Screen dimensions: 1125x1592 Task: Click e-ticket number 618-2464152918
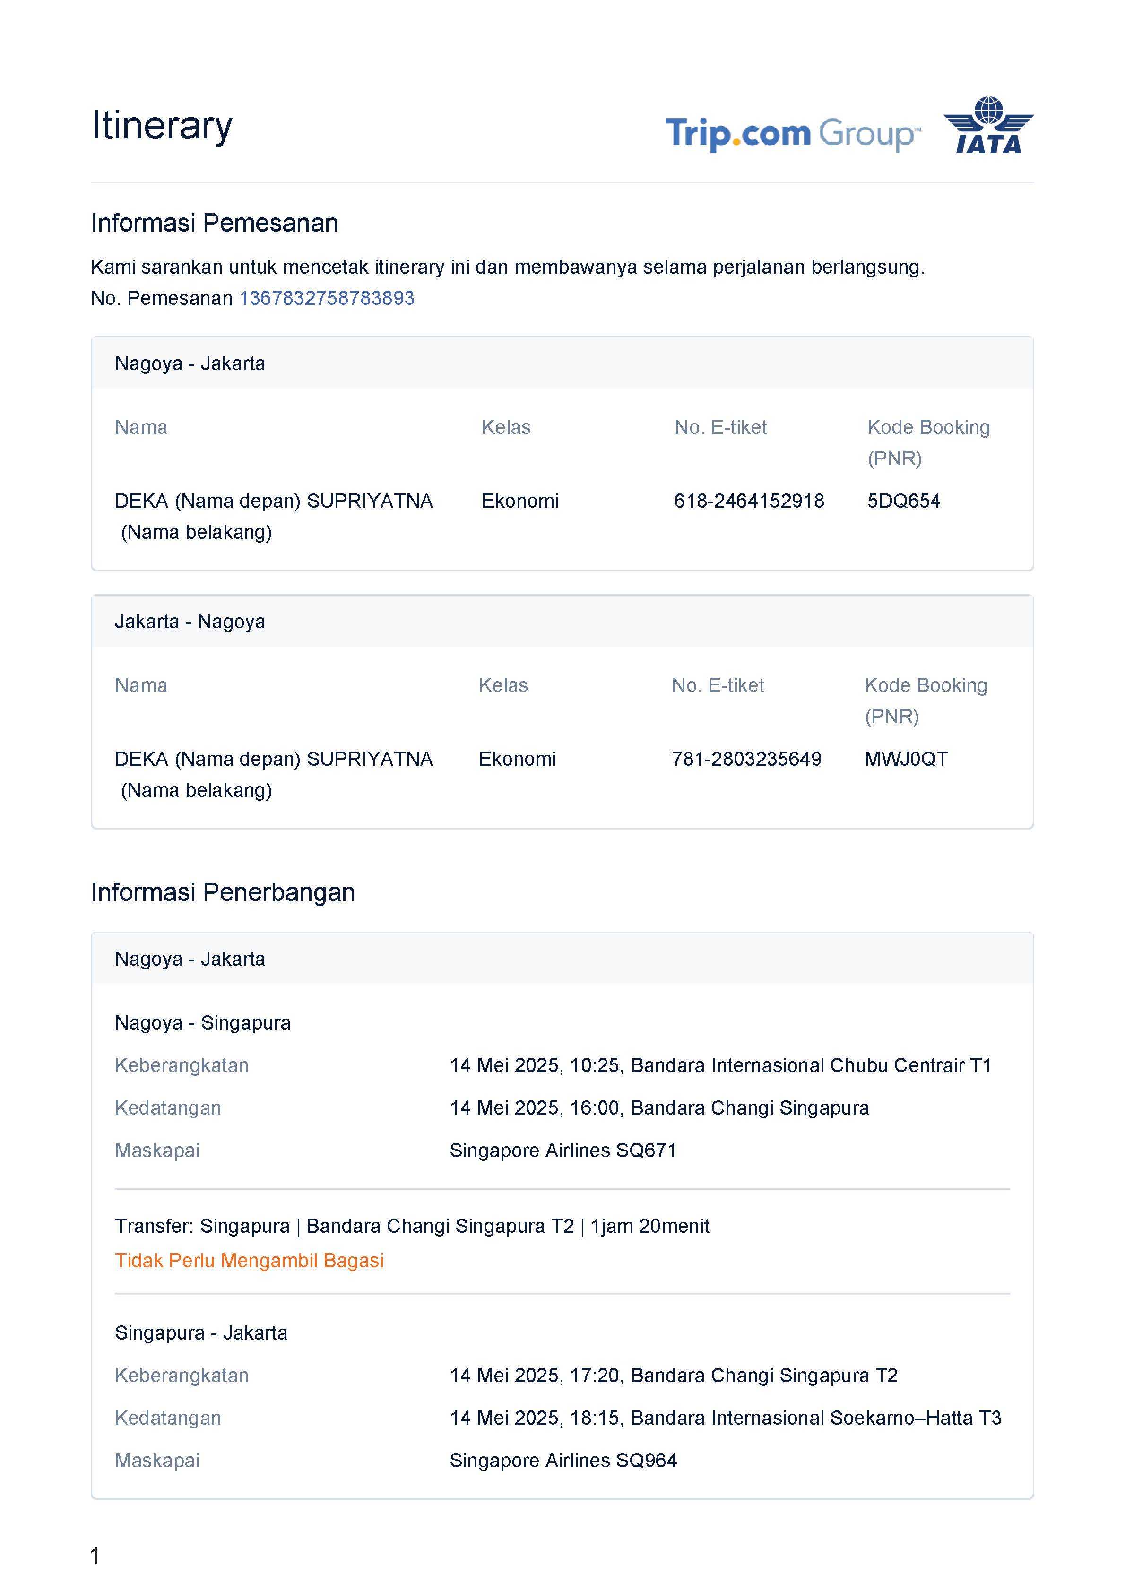(x=748, y=501)
